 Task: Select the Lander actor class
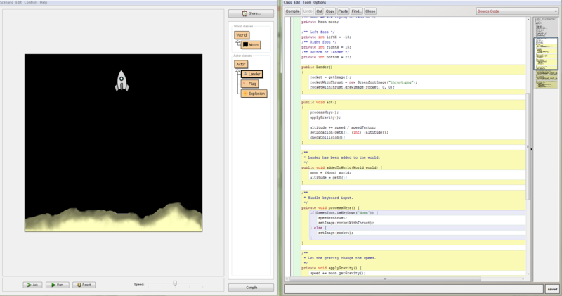click(x=251, y=74)
